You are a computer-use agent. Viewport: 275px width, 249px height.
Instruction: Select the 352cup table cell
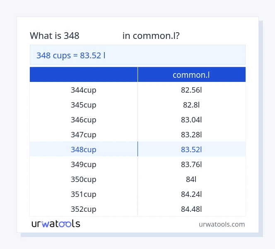click(84, 209)
